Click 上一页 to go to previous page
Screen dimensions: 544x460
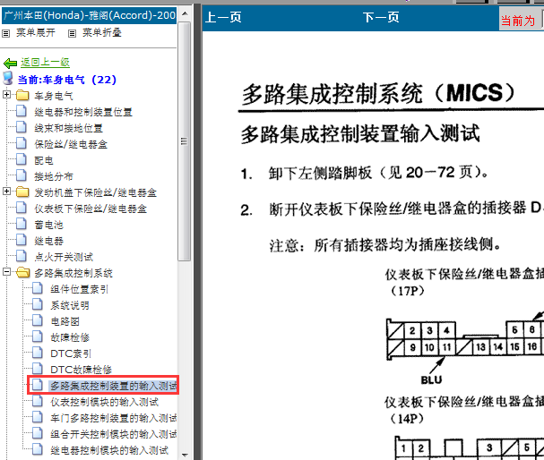(x=223, y=17)
